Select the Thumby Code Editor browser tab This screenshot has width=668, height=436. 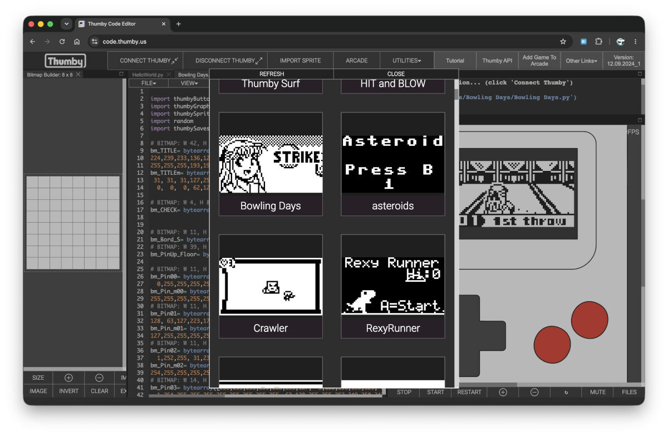(122, 24)
